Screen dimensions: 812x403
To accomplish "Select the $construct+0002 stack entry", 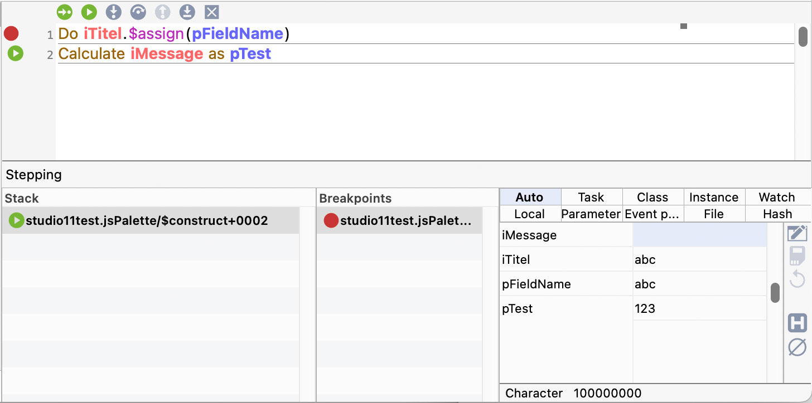I will click(146, 221).
